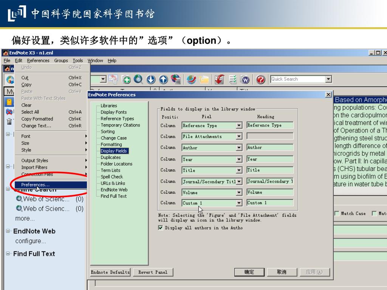
Task: Select Sorting preference
Action: [x=108, y=131]
